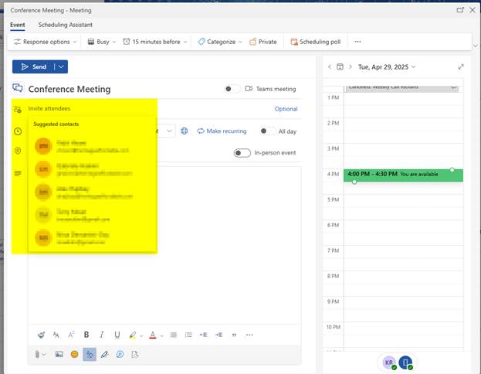Image resolution: width=481 pixels, height=374 pixels.
Task: Increase indent in message body
Action: [218, 335]
